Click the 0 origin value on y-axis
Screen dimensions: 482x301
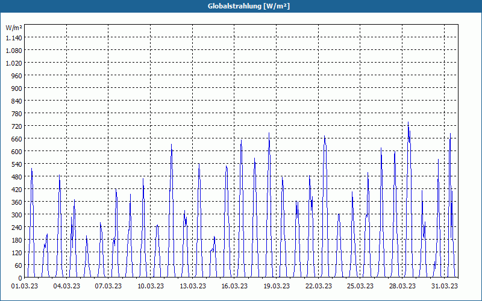[20, 278]
